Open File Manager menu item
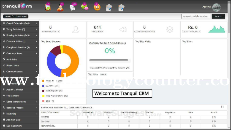The image size is (231, 130). (20, 96)
